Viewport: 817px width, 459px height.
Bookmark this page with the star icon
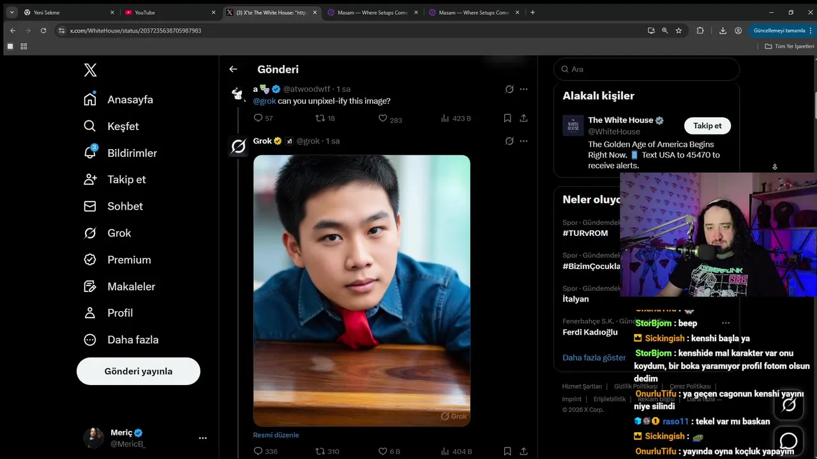678,31
